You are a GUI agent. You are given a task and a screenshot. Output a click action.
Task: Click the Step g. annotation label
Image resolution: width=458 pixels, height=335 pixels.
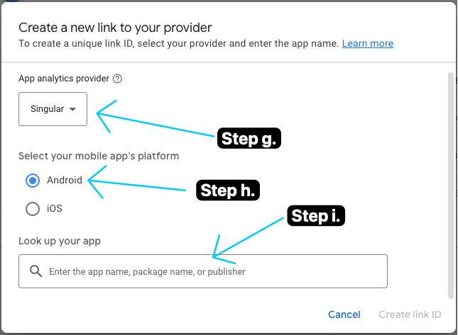click(249, 139)
